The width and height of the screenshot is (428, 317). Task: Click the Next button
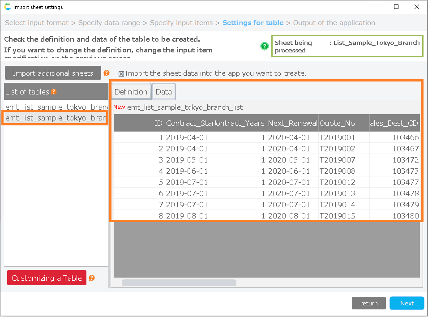point(407,303)
